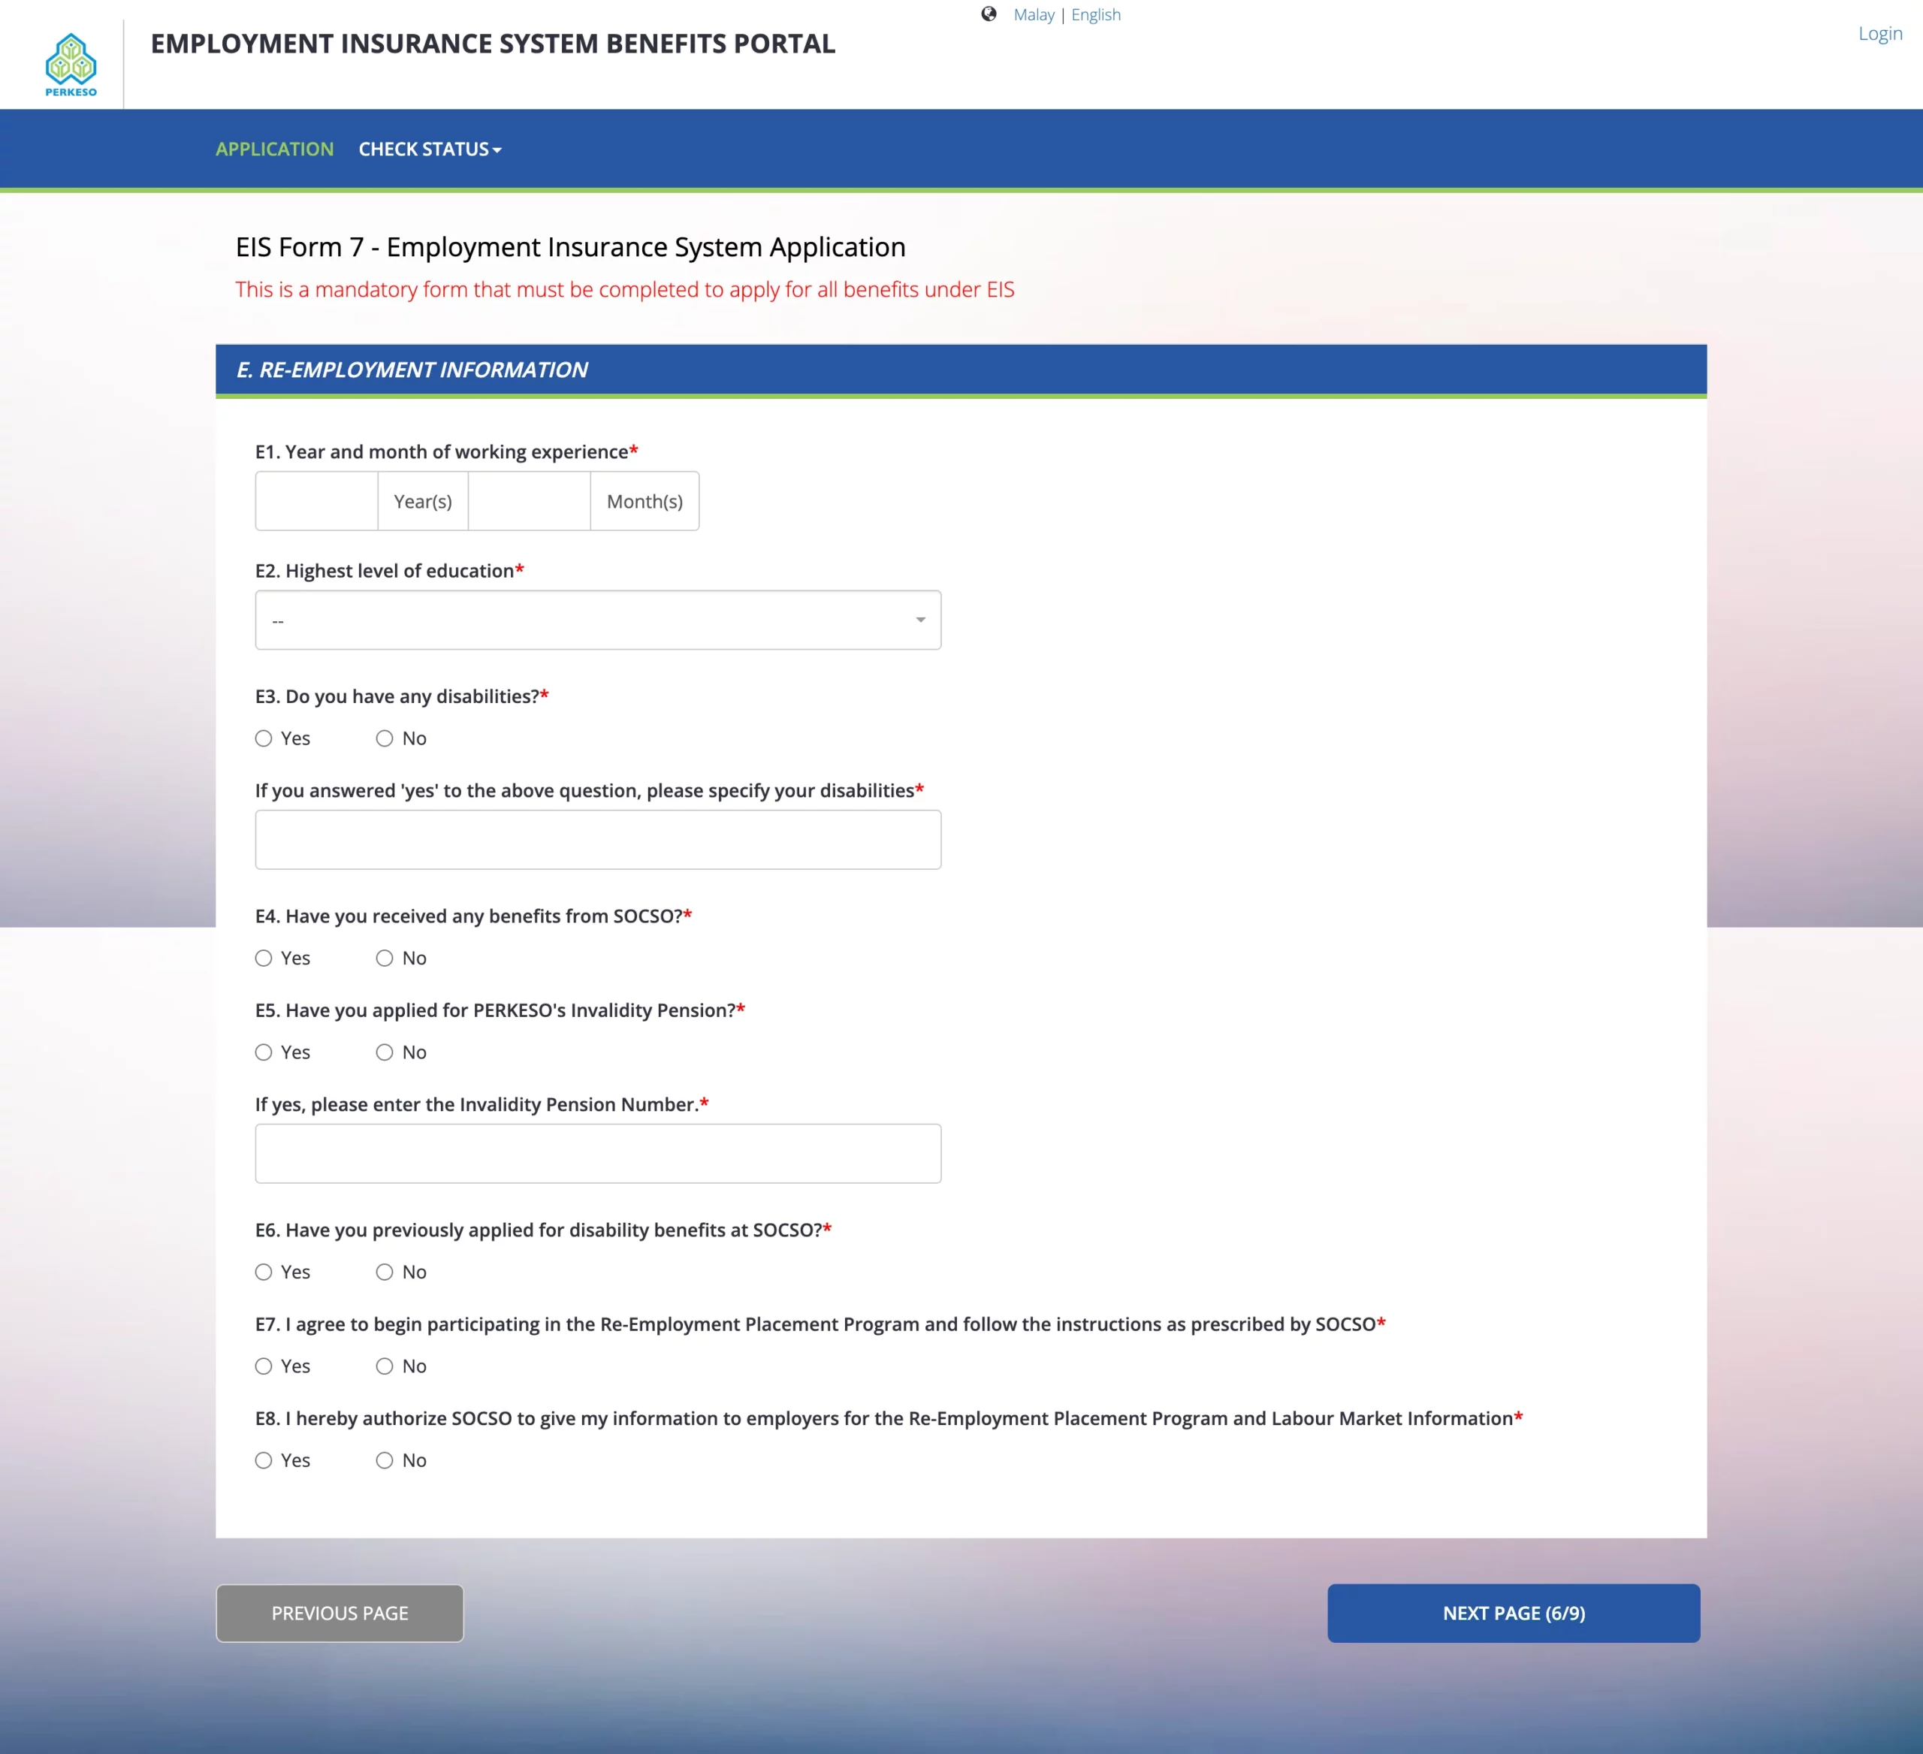Focus the specify disabilities text field
The image size is (1923, 1754).
[x=597, y=839]
